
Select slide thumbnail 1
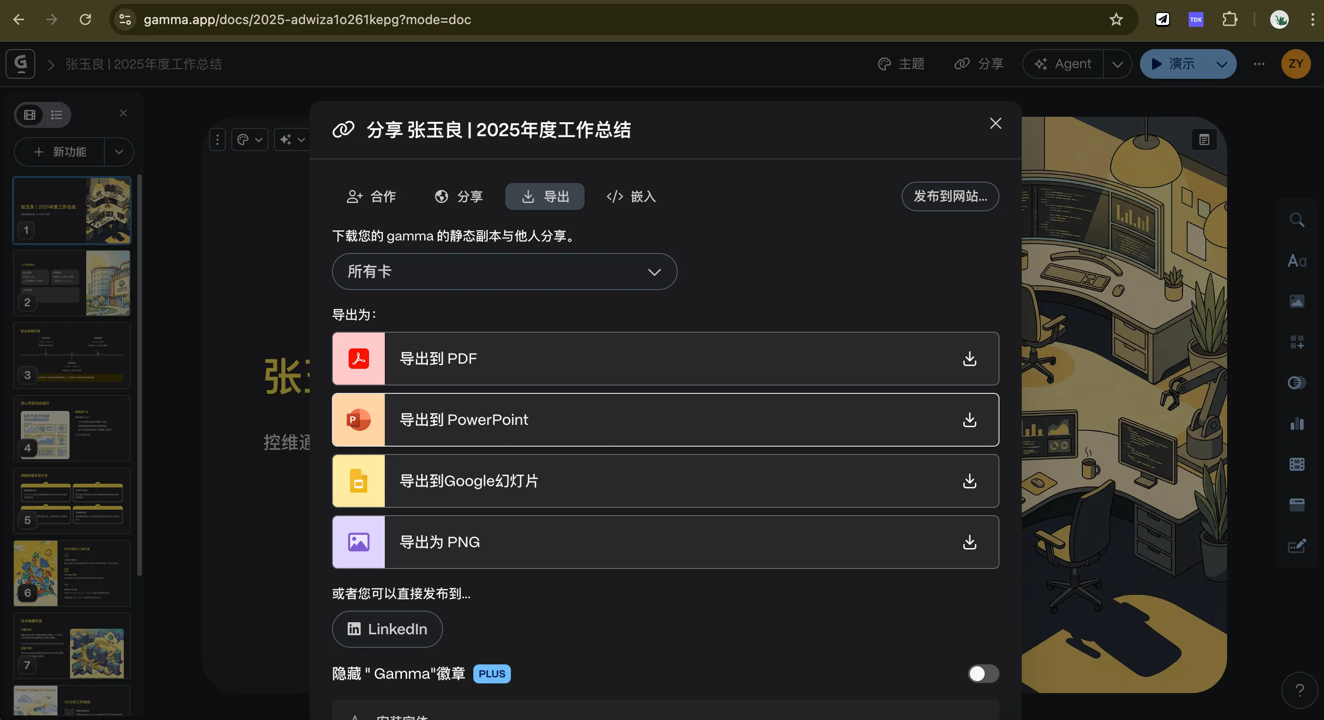72,210
